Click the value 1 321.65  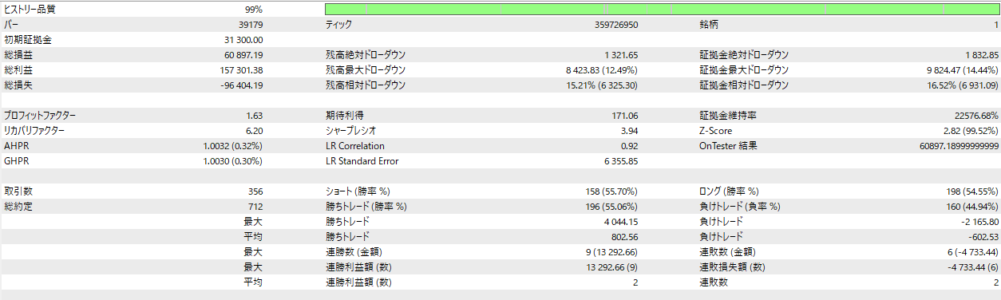(x=622, y=55)
